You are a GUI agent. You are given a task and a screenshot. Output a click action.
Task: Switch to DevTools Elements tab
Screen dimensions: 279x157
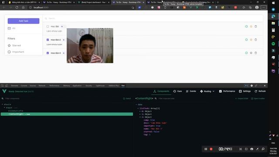pos(14,85)
